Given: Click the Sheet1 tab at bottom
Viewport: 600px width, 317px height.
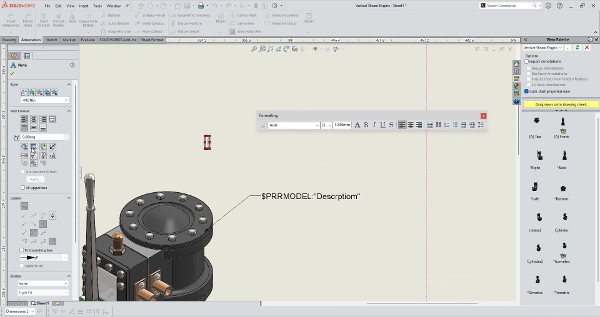Looking at the screenshot, I should [40, 303].
